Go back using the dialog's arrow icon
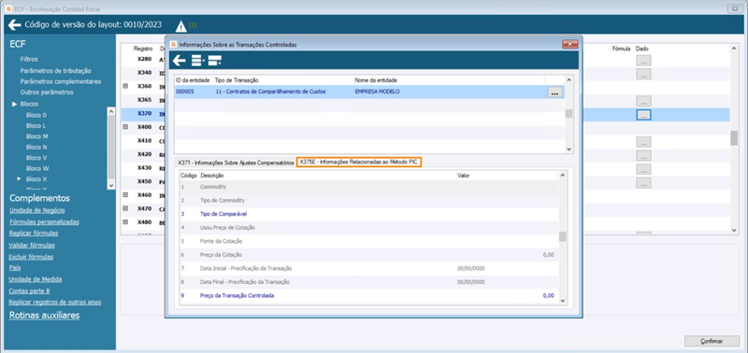Screen dimensions: 748x353 click(179, 61)
